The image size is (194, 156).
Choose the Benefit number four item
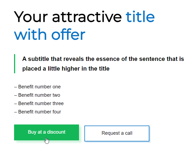pyautogui.click(x=40, y=112)
